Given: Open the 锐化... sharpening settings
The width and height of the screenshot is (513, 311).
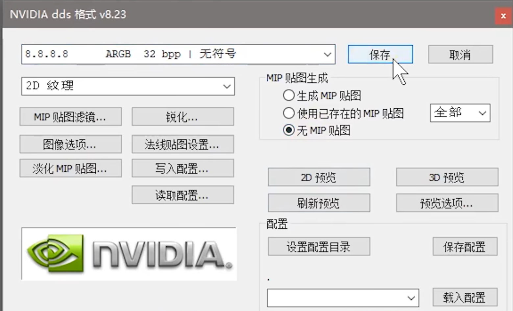Looking at the screenshot, I should click(x=183, y=117).
